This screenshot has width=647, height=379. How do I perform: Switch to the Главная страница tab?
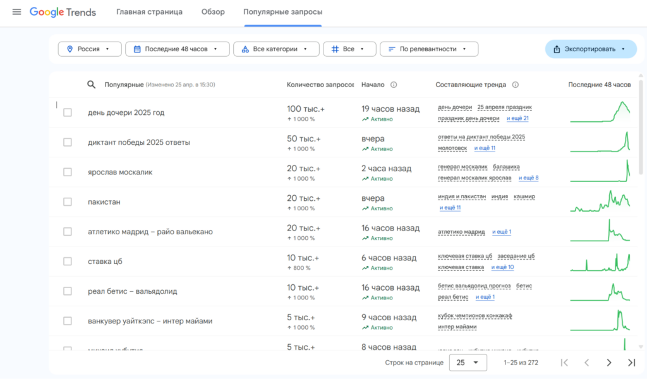[149, 12]
